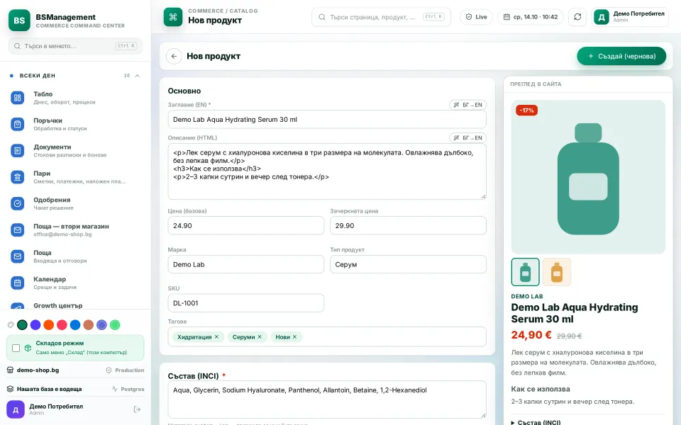Screen dimensions: 681x425
Task: Click the Цена (базова) field with 24.90
Action: 246,225
